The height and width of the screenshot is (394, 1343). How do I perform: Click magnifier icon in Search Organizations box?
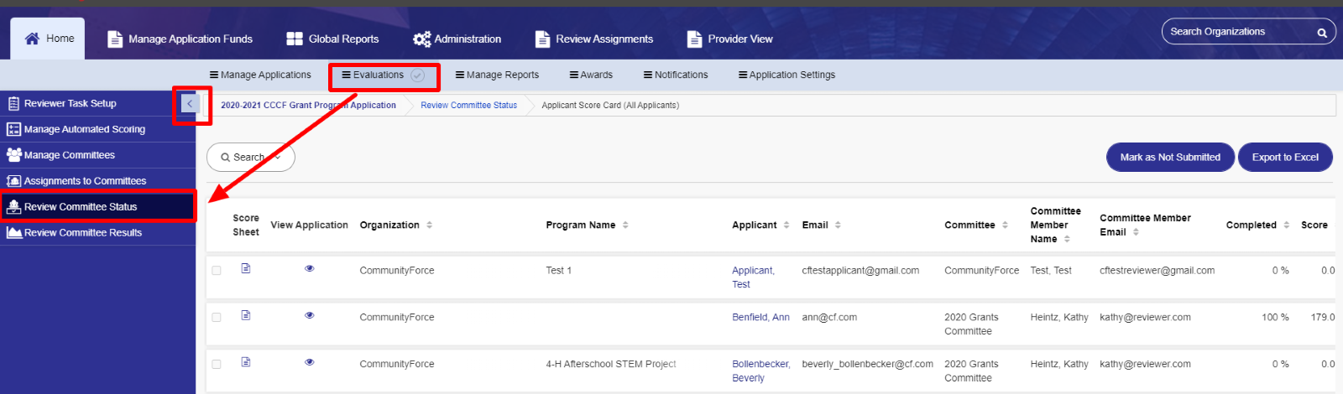[1322, 33]
